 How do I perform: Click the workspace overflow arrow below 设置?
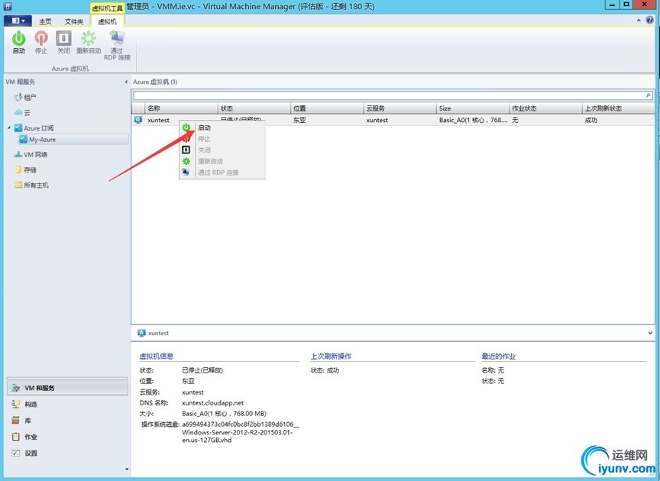pos(127,470)
